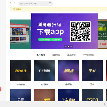The height and width of the screenshot is (107, 107).
Task: Click the green 全网最低价 button
Action: [50, 40]
